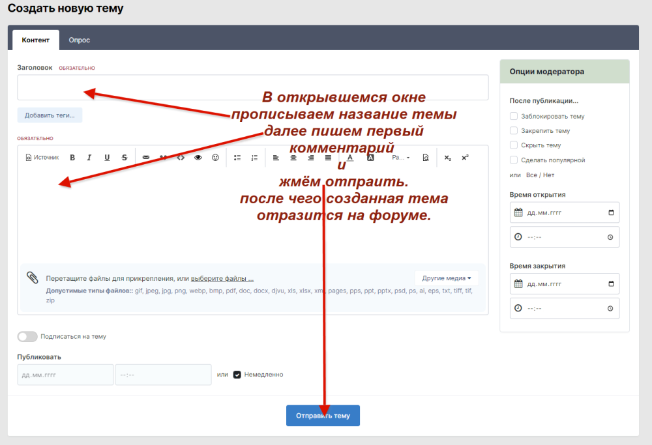Uncheck the 'Немедленно' checkbox
The height and width of the screenshot is (445, 652).
click(237, 375)
